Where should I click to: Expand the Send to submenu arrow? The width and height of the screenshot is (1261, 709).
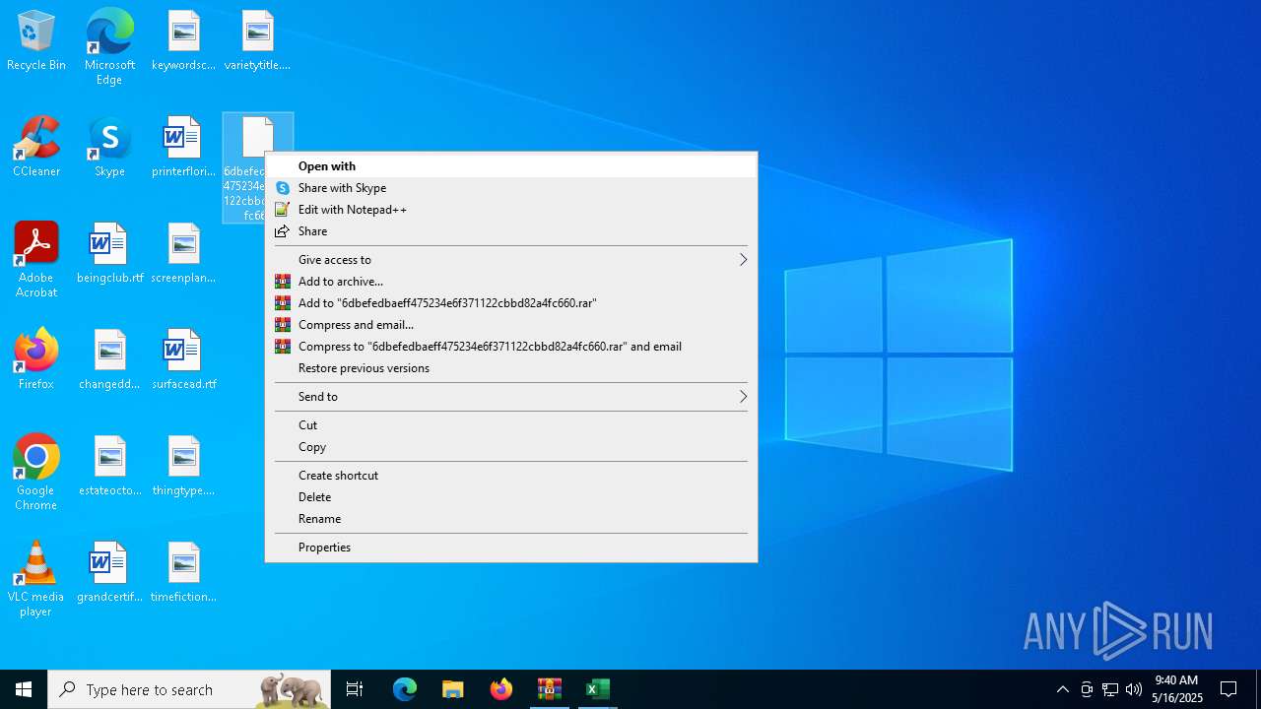point(743,397)
